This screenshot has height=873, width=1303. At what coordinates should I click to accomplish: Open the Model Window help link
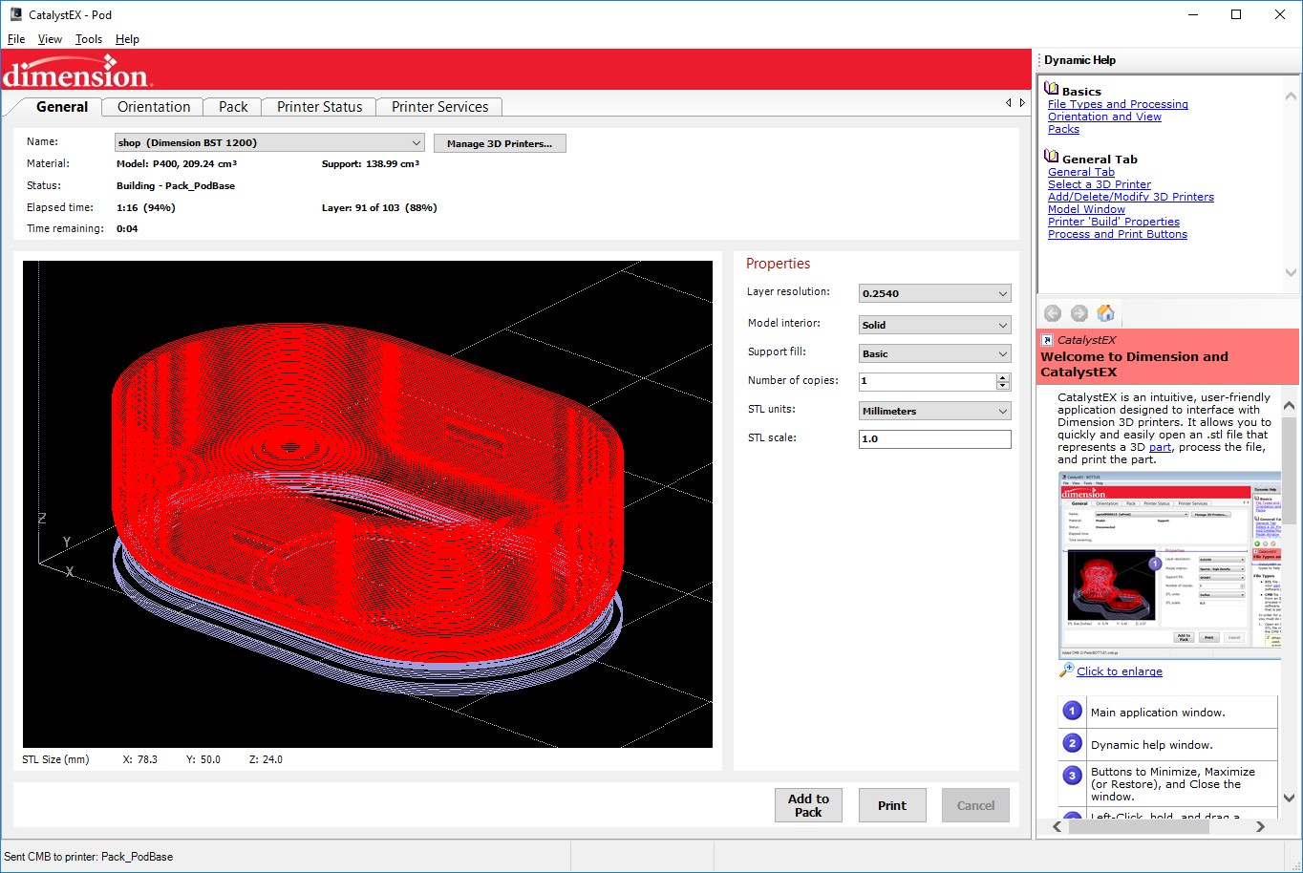[x=1086, y=209]
